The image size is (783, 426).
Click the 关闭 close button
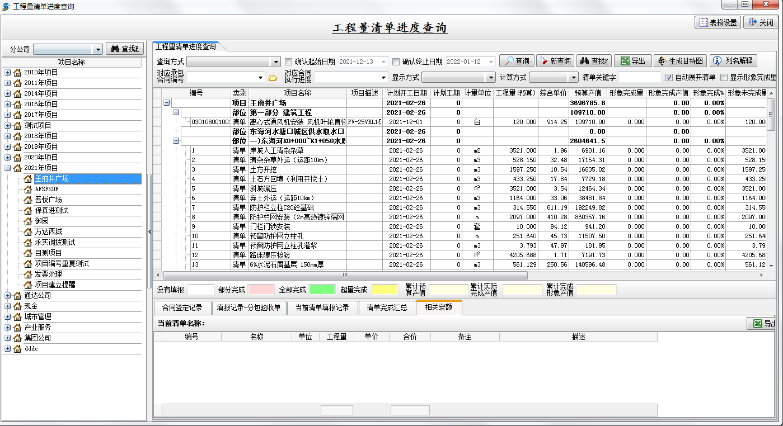click(759, 23)
